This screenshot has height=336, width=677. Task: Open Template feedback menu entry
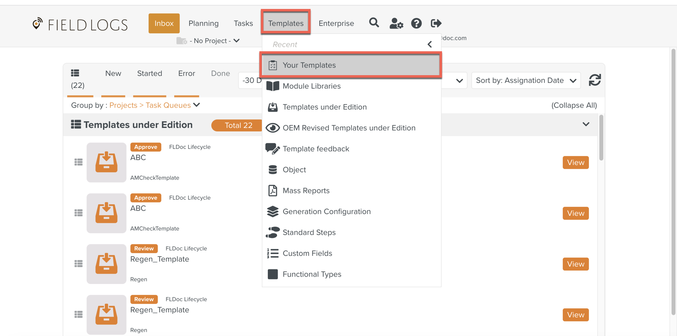(316, 149)
